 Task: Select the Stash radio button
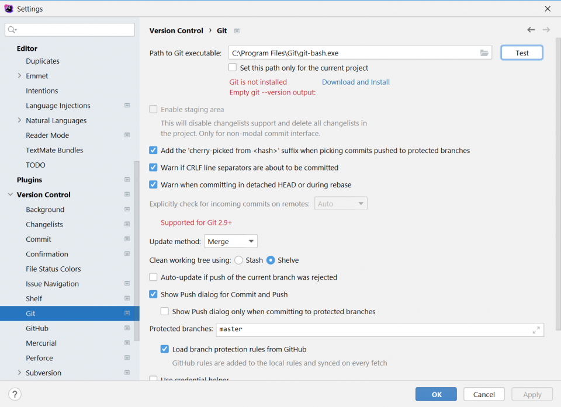[x=238, y=260]
